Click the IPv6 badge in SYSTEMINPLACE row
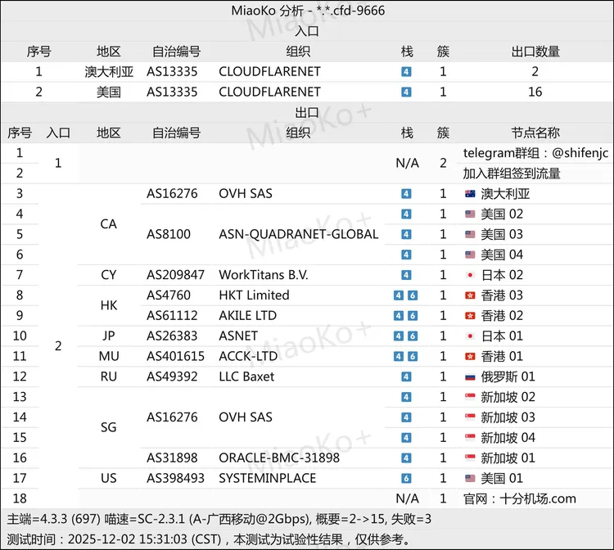 407,478
